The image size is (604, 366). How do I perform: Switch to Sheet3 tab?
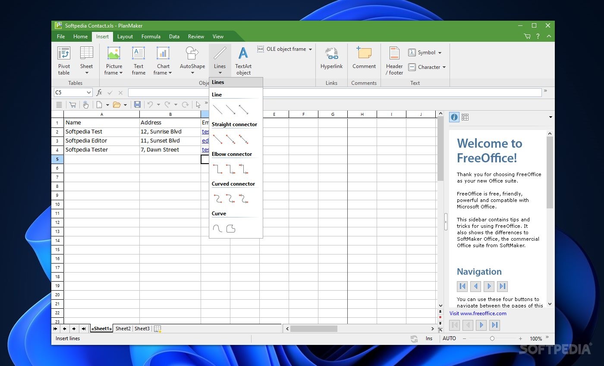142,329
